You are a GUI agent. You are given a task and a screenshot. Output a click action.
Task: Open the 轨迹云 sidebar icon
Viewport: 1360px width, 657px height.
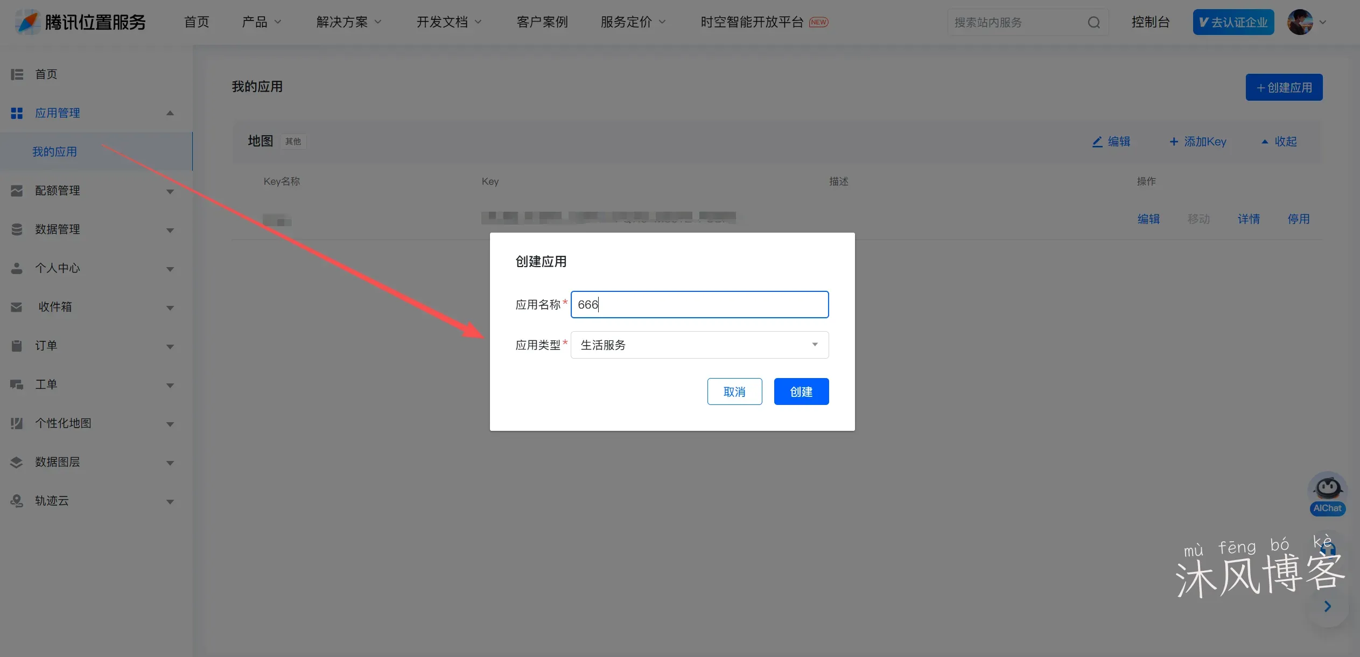tap(16, 501)
